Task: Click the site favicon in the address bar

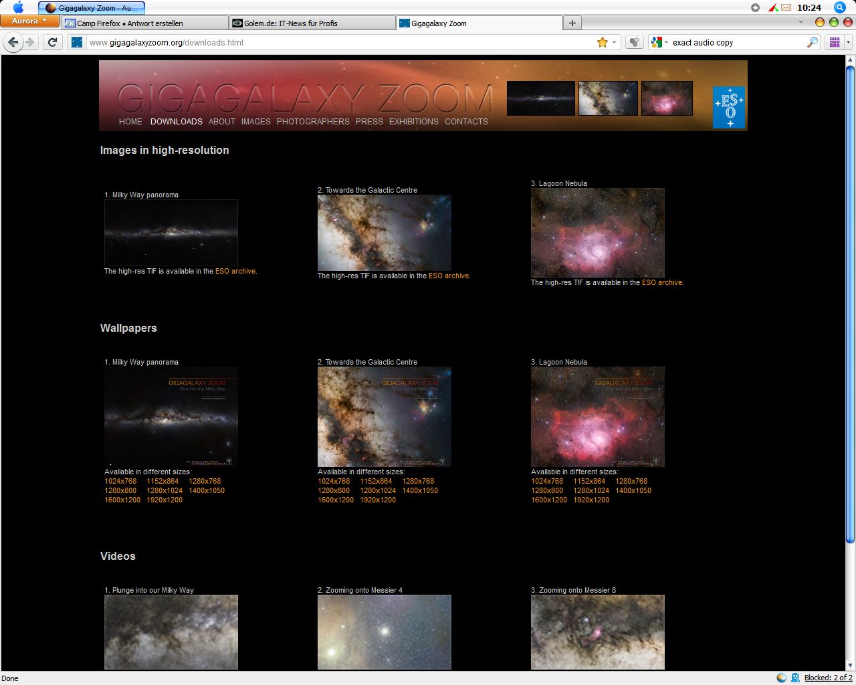Action: coord(77,42)
